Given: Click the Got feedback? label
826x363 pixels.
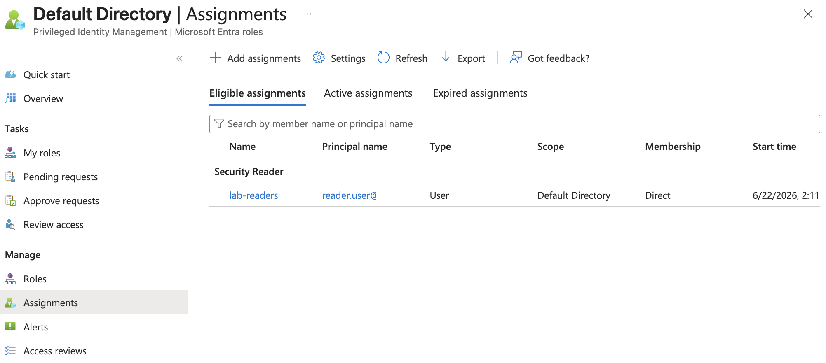Looking at the screenshot, I should 558,58.
